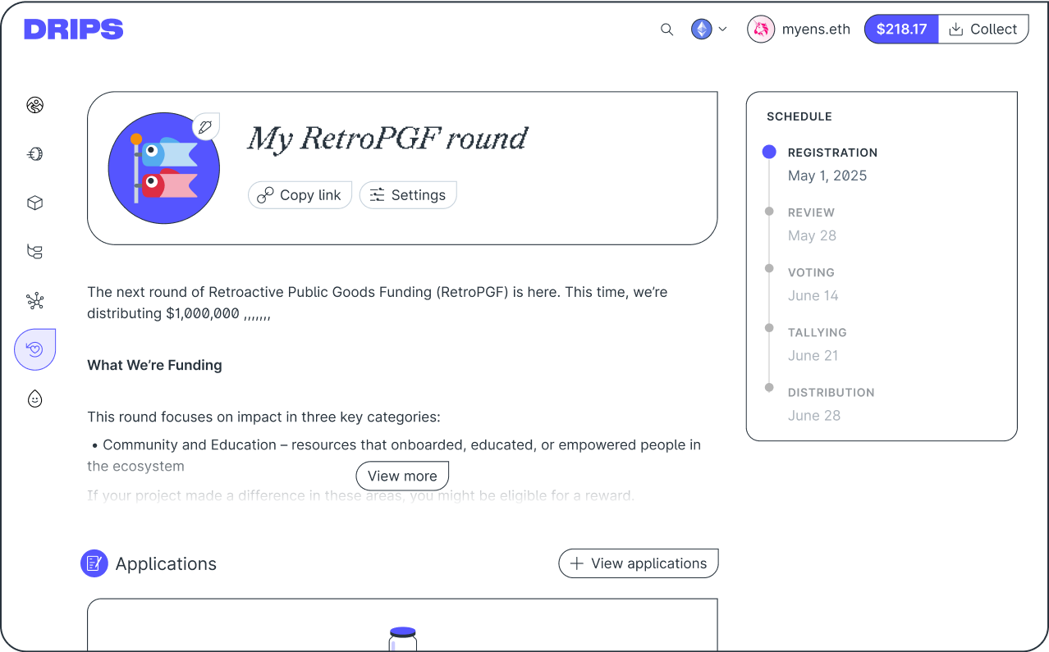
Task: Open the myens.eth account menu
Action: pos(799,30)
